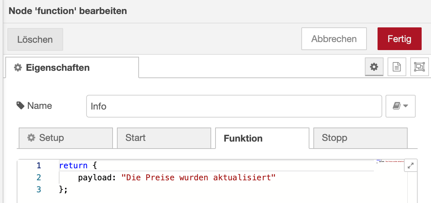
Task: Click line number 2 in the gutter
Action: click(x=39, y=178)
